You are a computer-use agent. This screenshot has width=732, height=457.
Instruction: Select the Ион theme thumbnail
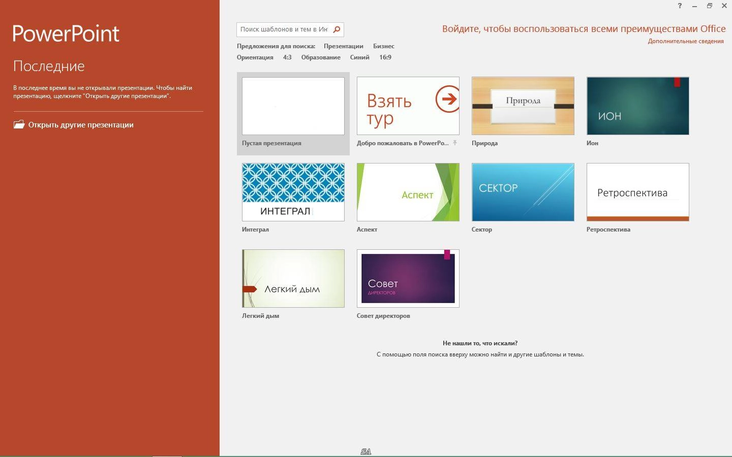[638, 106]
